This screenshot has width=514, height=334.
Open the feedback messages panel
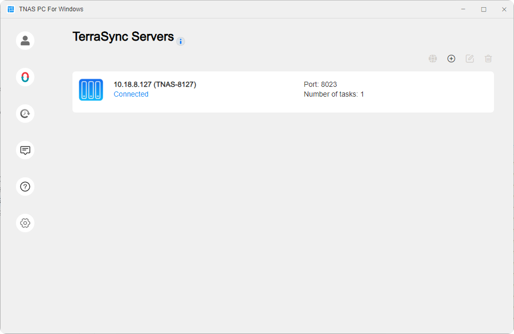pos(25,150)
